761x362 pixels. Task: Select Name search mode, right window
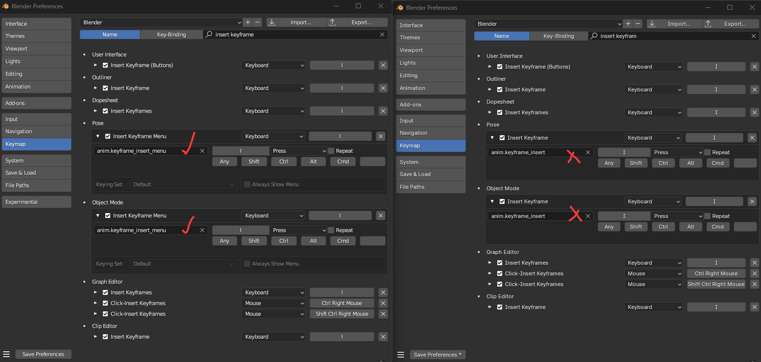coord(502,36)
